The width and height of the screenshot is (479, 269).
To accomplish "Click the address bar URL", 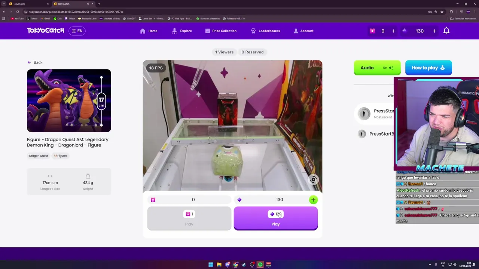I will (76, 12).
